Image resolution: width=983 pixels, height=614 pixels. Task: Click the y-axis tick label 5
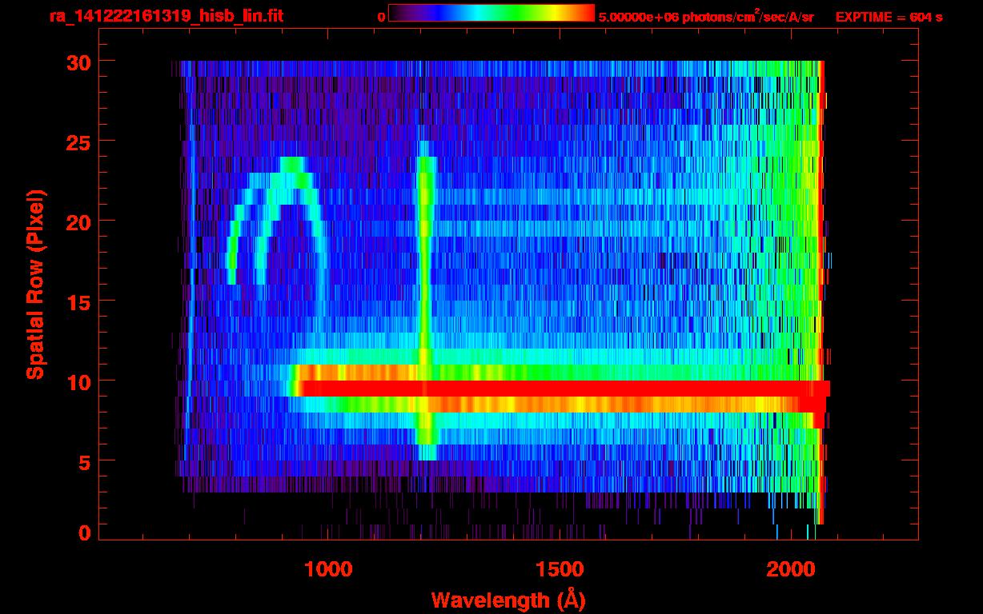coord(84,461)
